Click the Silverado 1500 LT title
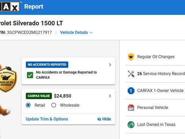The width and height of the screenshot is (185, 139). coord(31,23)
